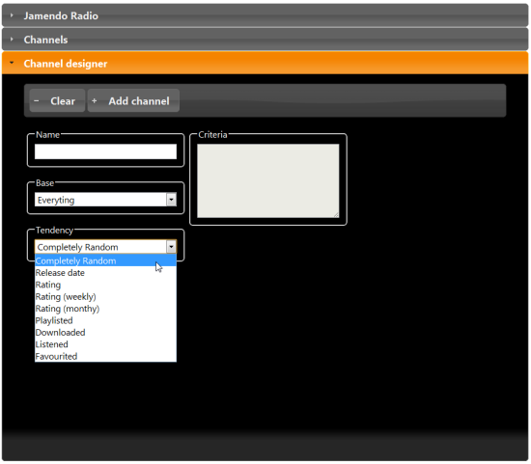
Task: Choose Rating (weekly) tendency
Action: 105,296
